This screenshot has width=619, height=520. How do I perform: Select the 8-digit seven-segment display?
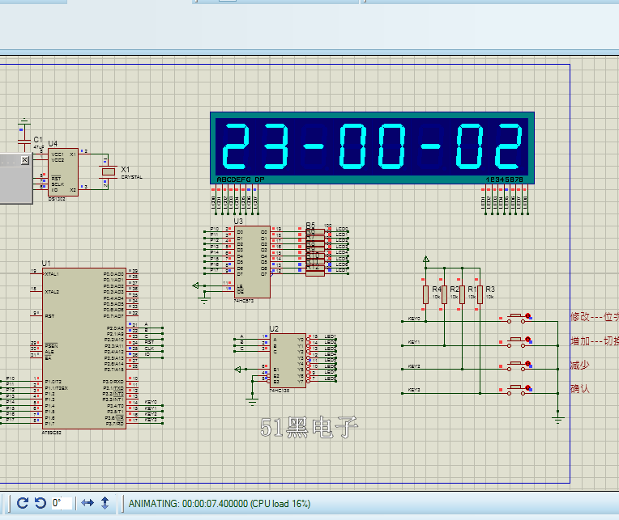372,148
